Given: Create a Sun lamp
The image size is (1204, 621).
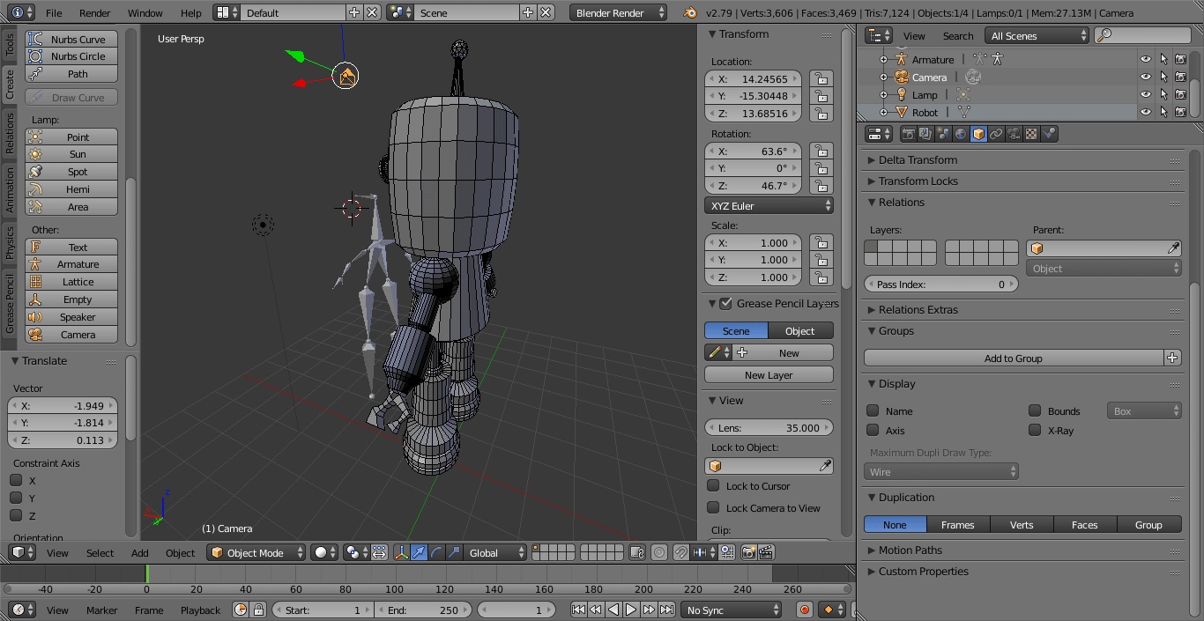Looking at the screenshot, I should coord(71,154).
